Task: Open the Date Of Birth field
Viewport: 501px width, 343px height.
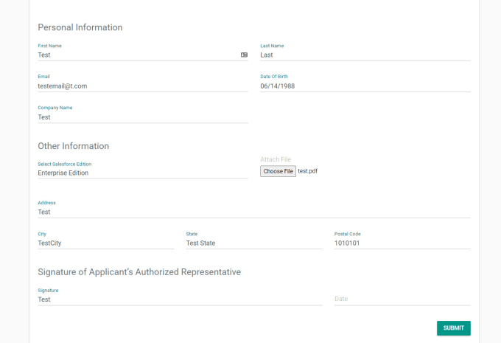Action: [365, 86]
